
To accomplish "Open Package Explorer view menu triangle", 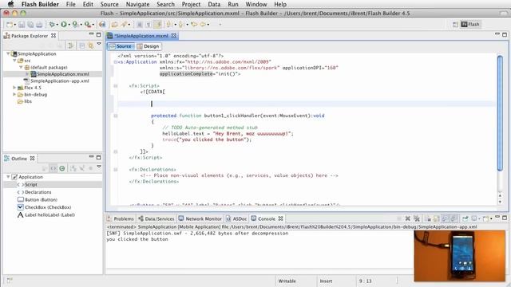I will [99, 44].
